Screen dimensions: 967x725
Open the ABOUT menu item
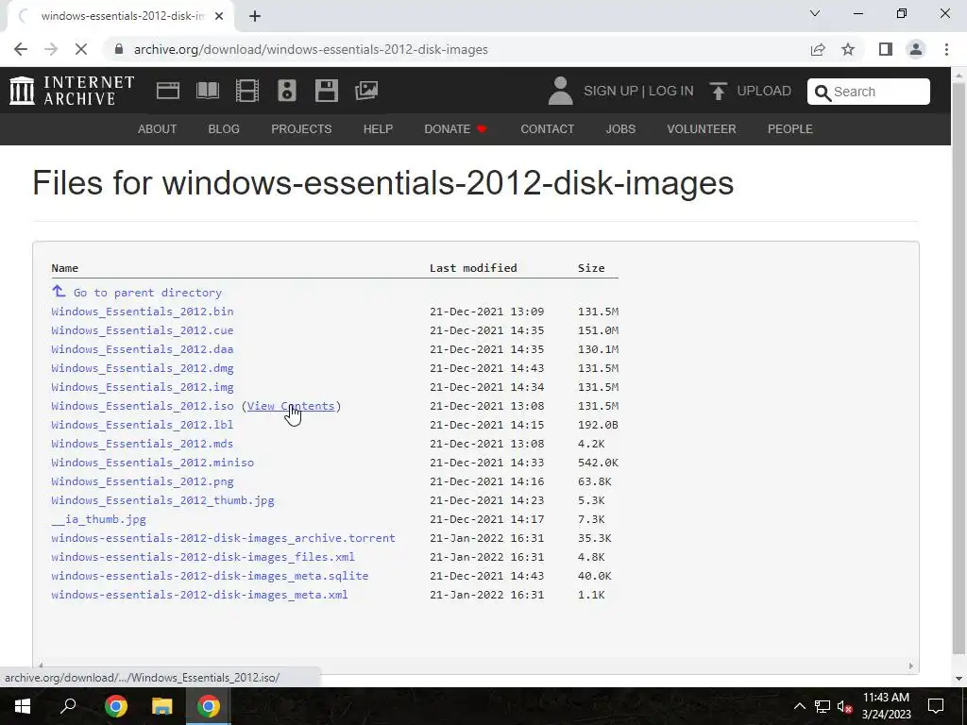pyautogui.click(x=158, y=128)
